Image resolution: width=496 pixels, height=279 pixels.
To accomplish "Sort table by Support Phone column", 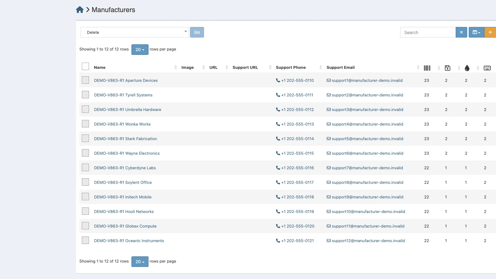I will click(x=291, y=67).
